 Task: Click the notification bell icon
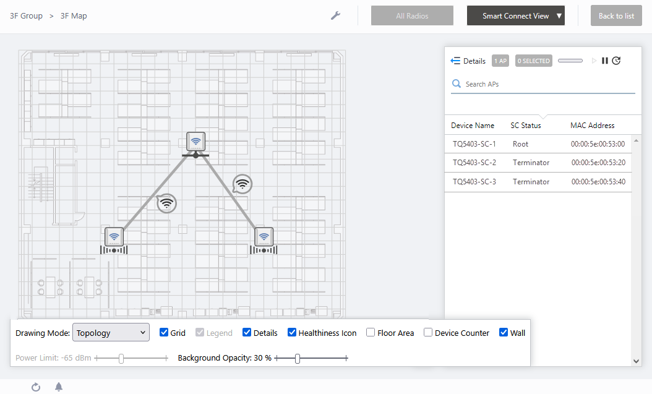pos(59,387)
